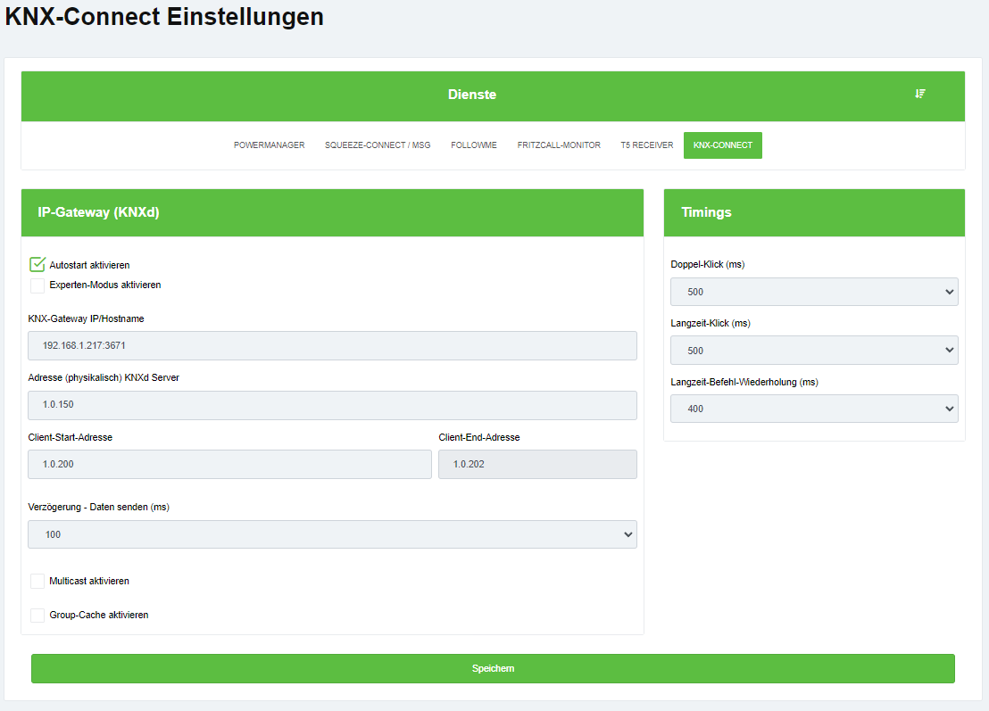The width and height of the screenshot is (989, 711).
Task: Click the Speichern button
Action: (494, 668)
